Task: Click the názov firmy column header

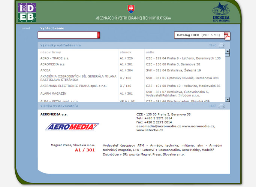Action: [x=51, y=52]
